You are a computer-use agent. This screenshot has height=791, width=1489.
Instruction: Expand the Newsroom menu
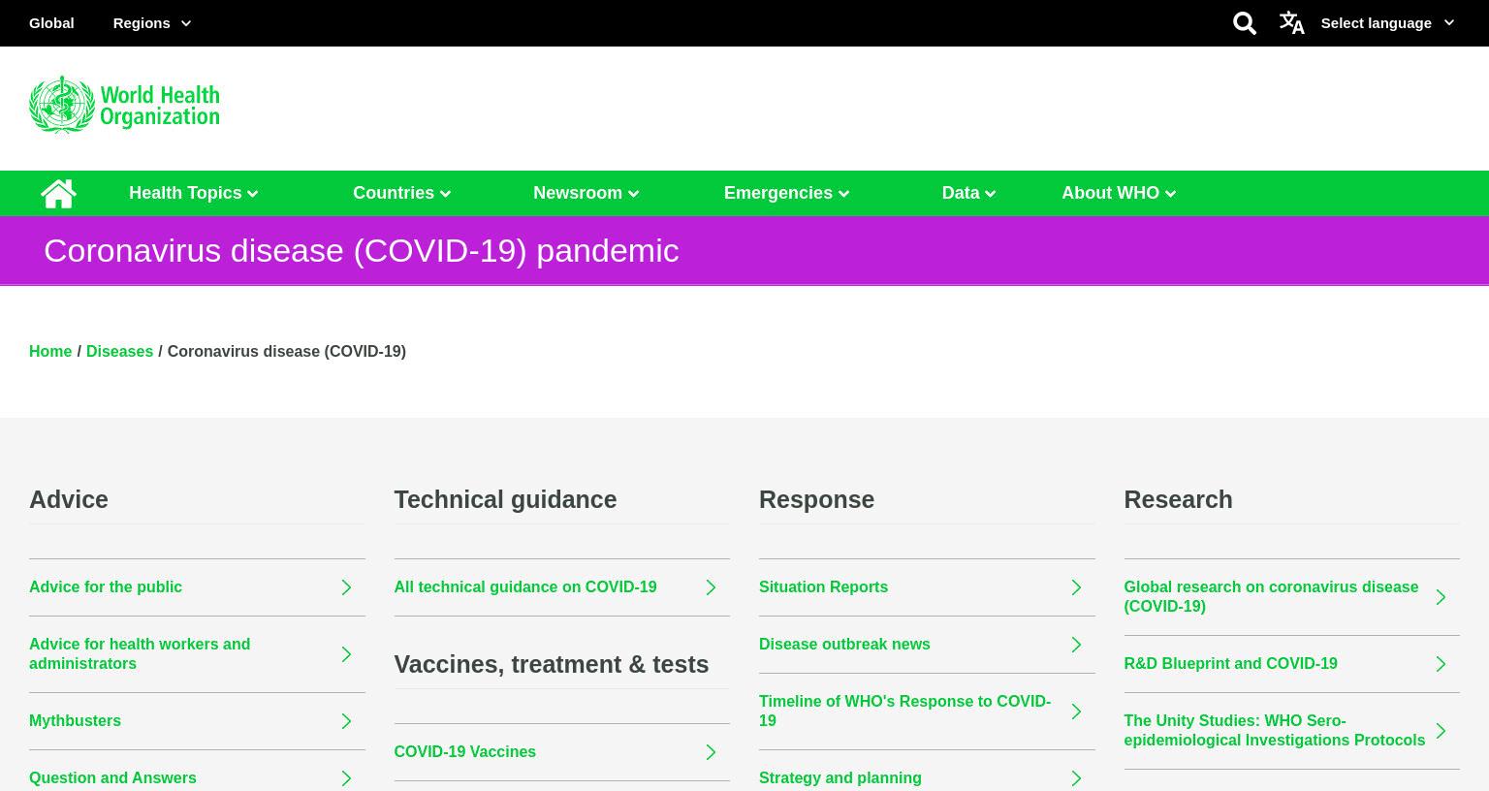pos(586,193)
